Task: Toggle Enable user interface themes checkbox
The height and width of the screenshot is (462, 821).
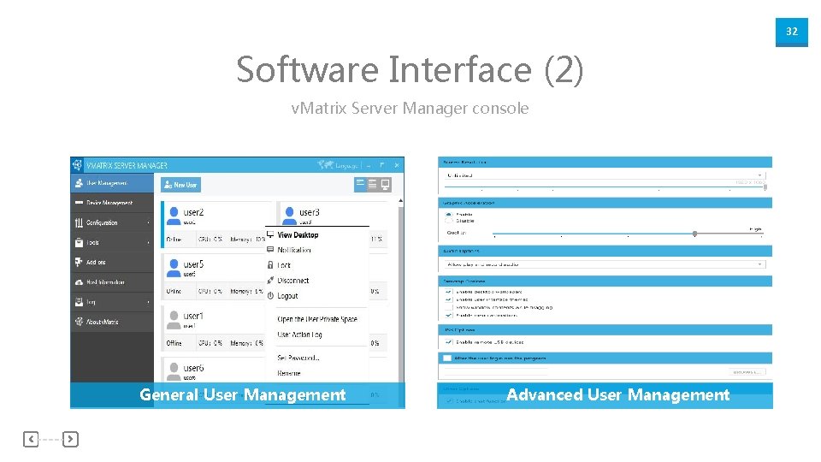Action: (448, 299)
